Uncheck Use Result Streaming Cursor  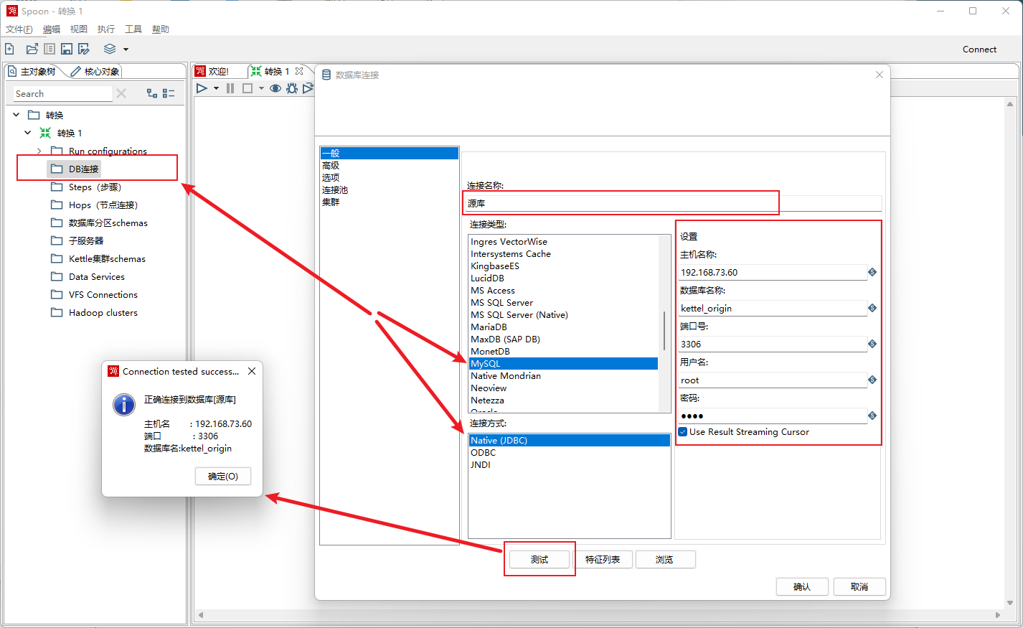pos(683,432)
